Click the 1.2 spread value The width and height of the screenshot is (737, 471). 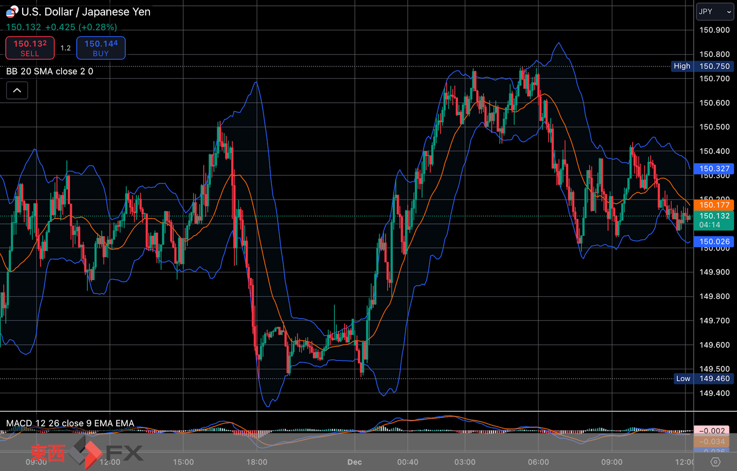coord(66,48)
